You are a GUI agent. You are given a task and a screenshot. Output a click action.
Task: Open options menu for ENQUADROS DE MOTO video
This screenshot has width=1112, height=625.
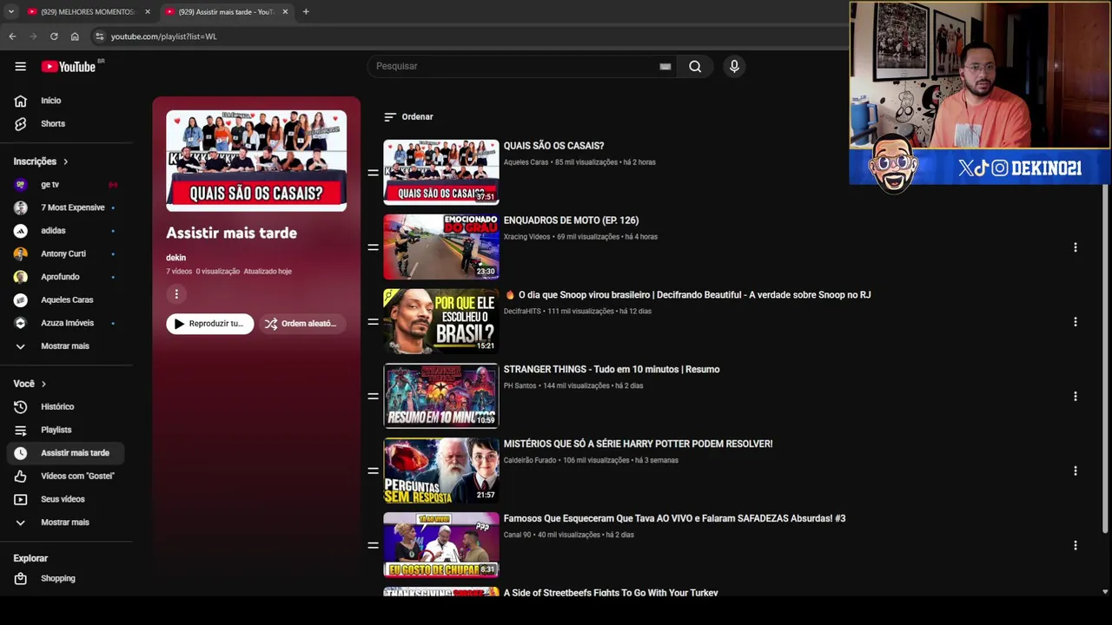(x=1076, y=247)
